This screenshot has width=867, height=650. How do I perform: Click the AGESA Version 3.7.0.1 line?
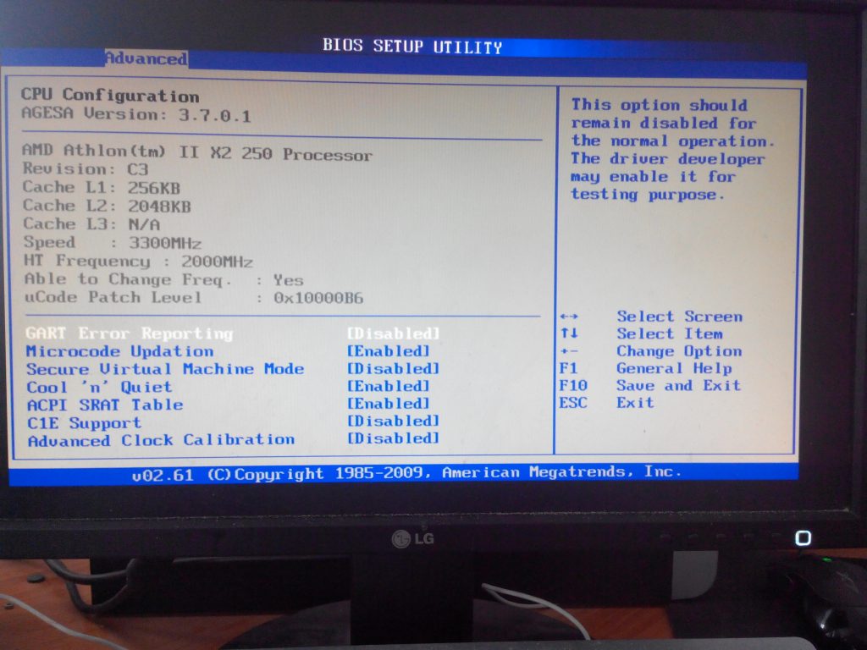136,114
